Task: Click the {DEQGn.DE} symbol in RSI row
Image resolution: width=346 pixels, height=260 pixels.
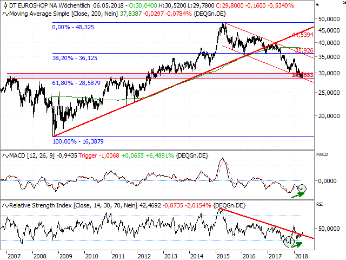Action: (229, 206)
